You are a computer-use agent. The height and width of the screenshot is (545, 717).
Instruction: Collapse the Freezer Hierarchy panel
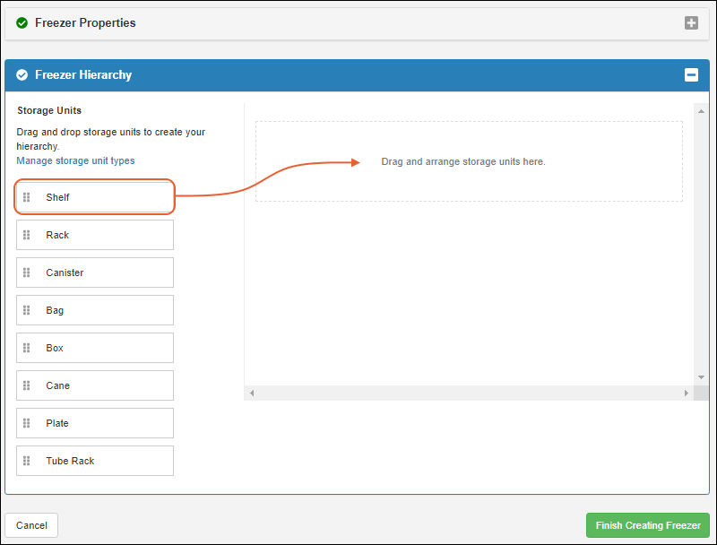pos(691,75)
